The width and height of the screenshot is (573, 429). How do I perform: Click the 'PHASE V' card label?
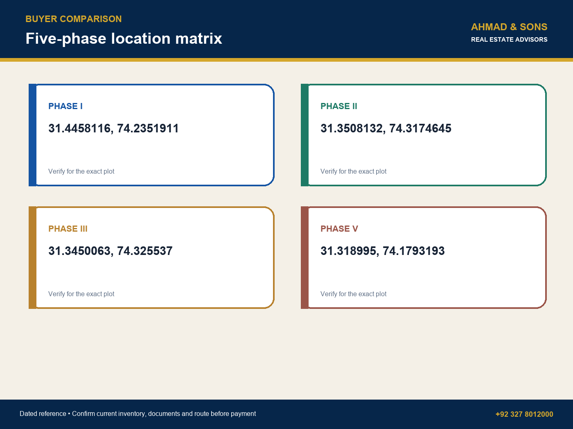(339, 229)
